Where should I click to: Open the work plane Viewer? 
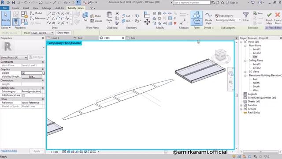tap(96, 21)
